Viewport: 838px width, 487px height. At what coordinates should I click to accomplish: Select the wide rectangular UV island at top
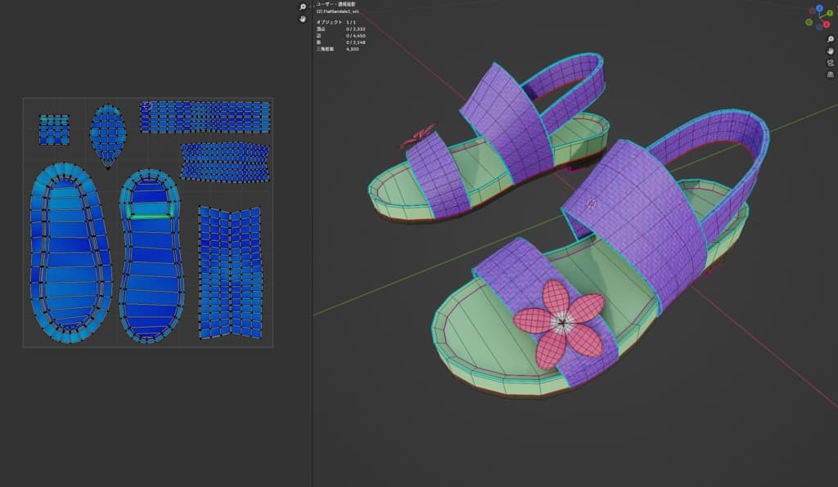(205, 117)
